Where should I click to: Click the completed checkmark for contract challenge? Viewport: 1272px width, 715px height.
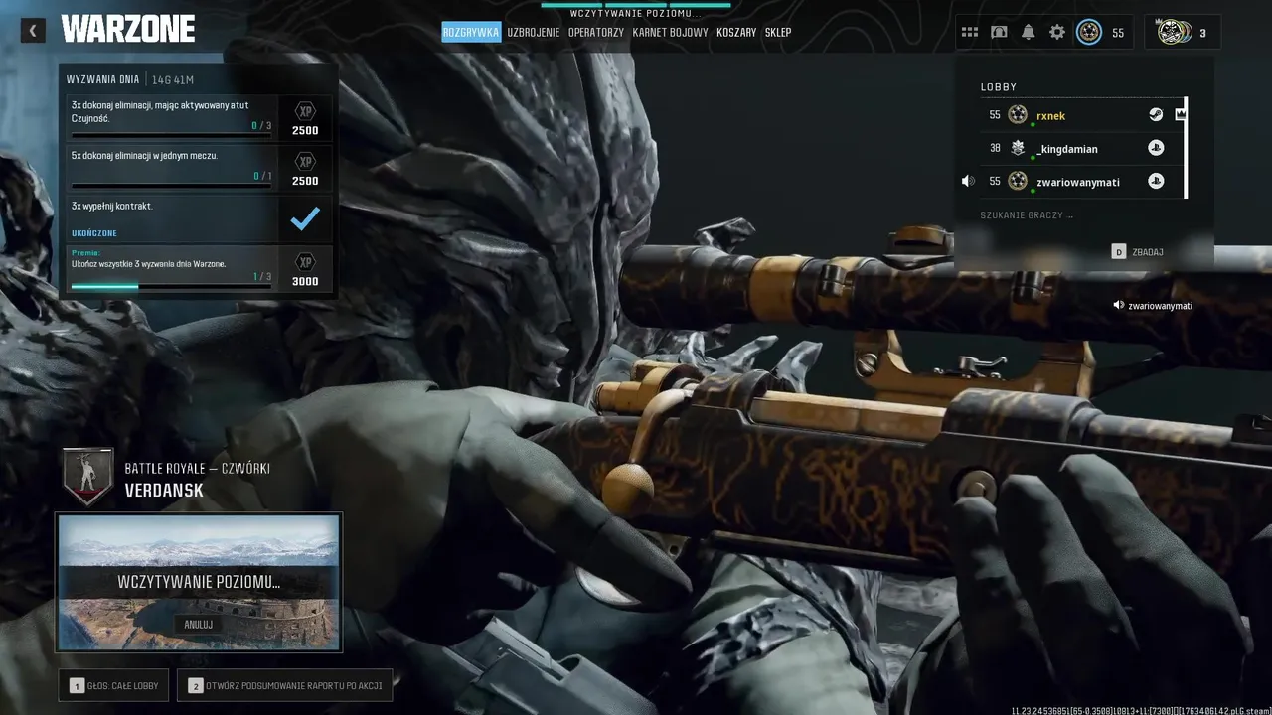coord(305,218)
